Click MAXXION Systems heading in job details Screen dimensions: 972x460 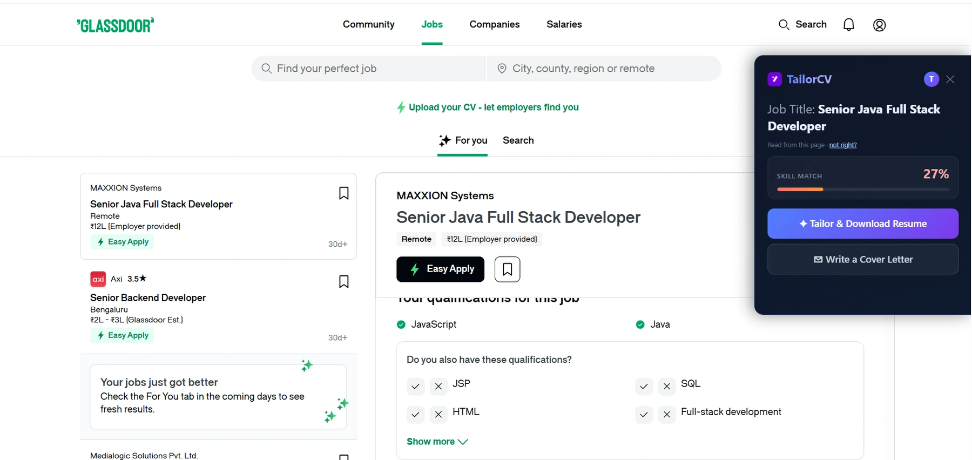click(x=445, y=195)
